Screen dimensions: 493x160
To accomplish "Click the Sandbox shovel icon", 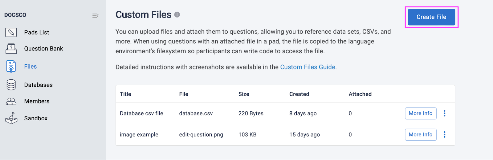I will [11, 118].
